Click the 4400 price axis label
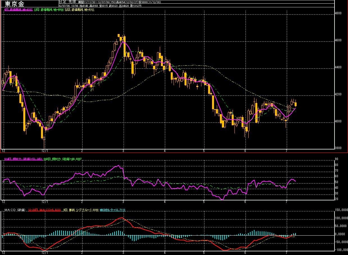 click(338, 68)
